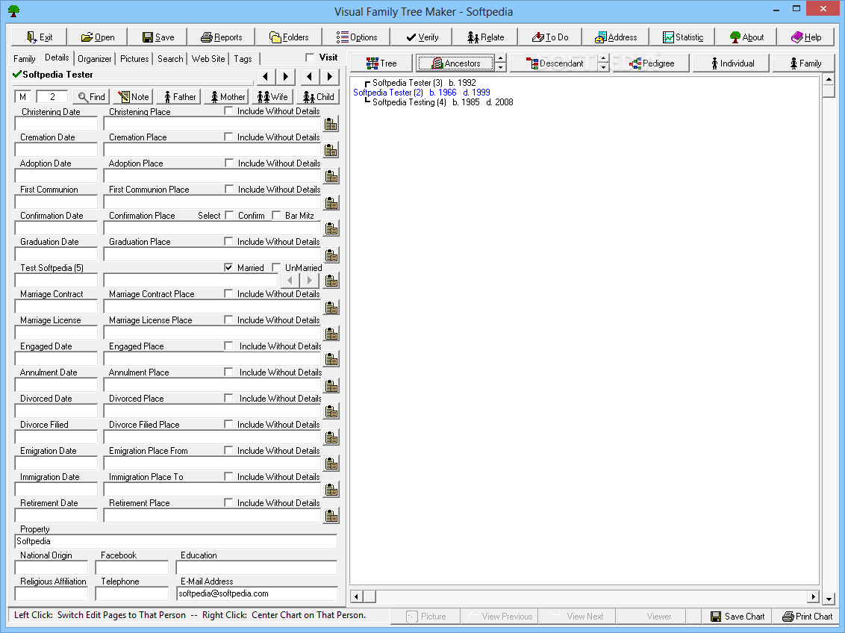
Task: Open the Reports printer button
Action: coord(221,37)
